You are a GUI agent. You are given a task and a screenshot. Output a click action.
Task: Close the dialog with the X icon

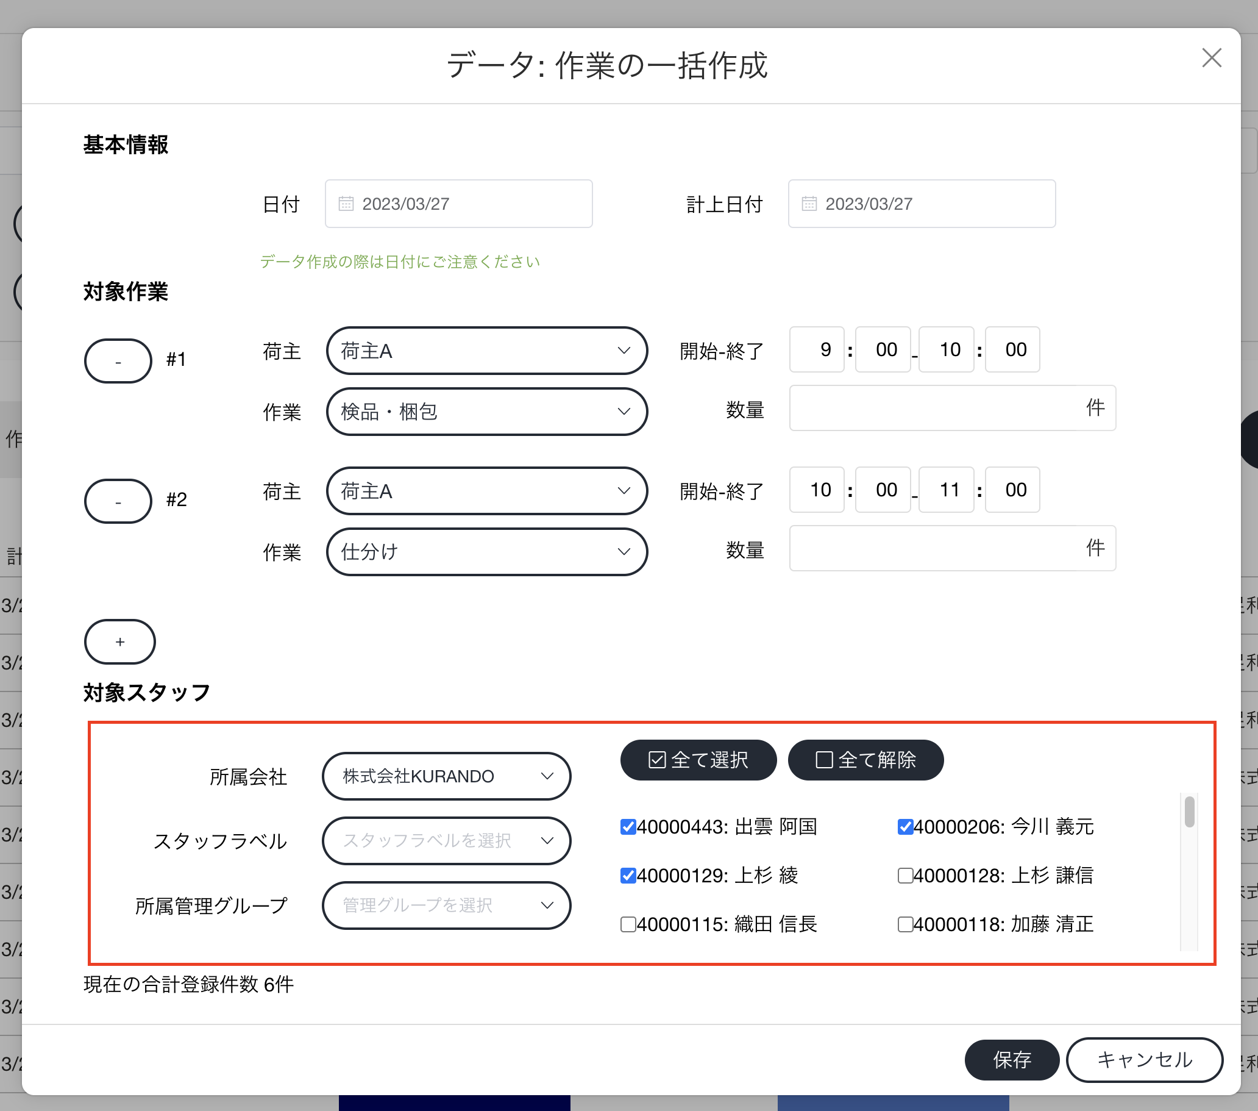click(x=1211, y=58)
